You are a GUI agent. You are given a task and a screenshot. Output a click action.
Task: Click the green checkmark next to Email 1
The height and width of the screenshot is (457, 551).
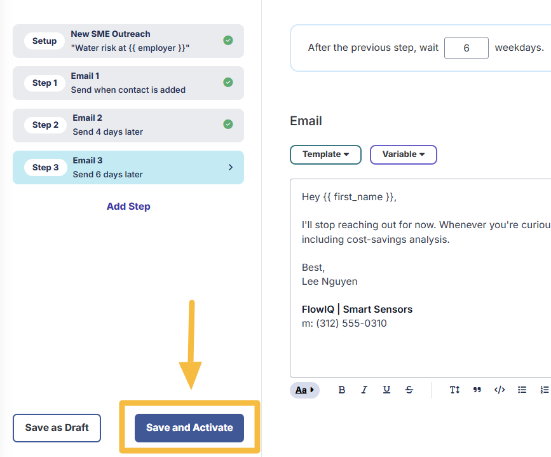click(x=228, y=83)
